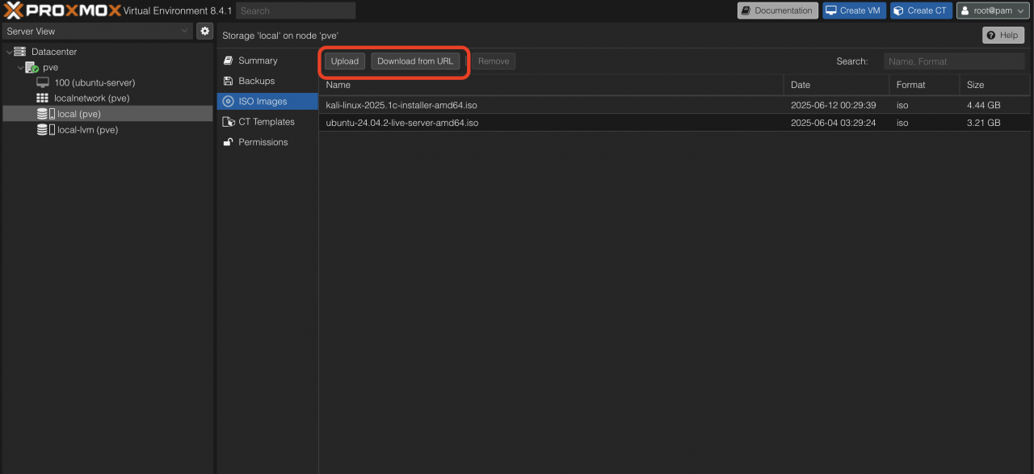Open the CT Templates section
The height and width of the screenshot is (474, 1034).
click(x=267, y=122)
